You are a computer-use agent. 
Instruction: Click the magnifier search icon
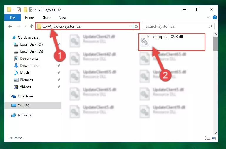tap(210, 26)
